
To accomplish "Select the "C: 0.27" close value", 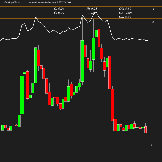I will point(59,13).
